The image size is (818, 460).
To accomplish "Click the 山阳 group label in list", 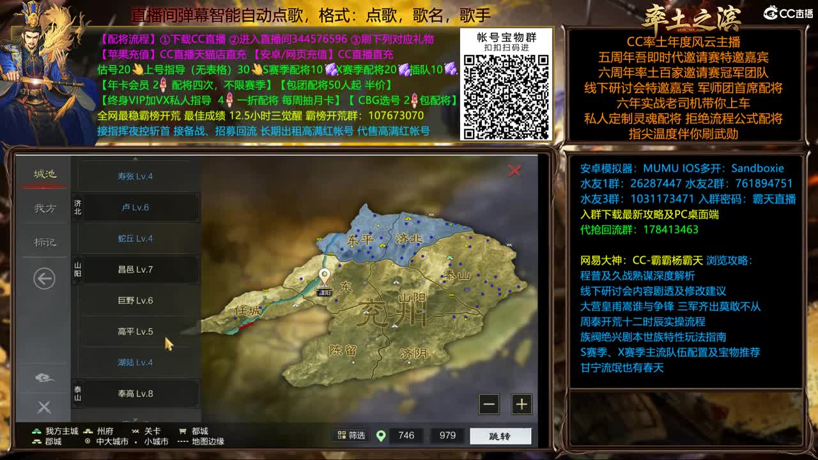I will click(x=77, y=270).
